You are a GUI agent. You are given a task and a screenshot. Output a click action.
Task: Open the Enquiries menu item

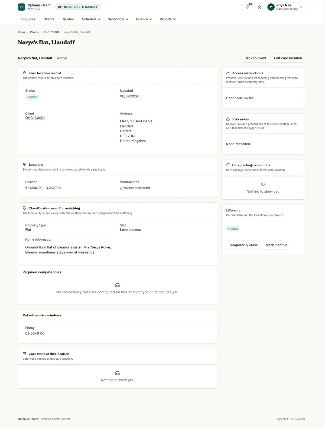point(28,19)
